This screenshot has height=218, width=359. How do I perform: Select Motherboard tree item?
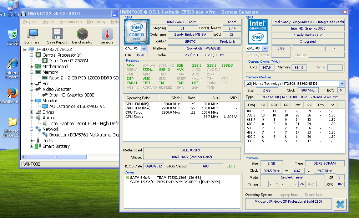pyautogui.click(x=55, y=67)
